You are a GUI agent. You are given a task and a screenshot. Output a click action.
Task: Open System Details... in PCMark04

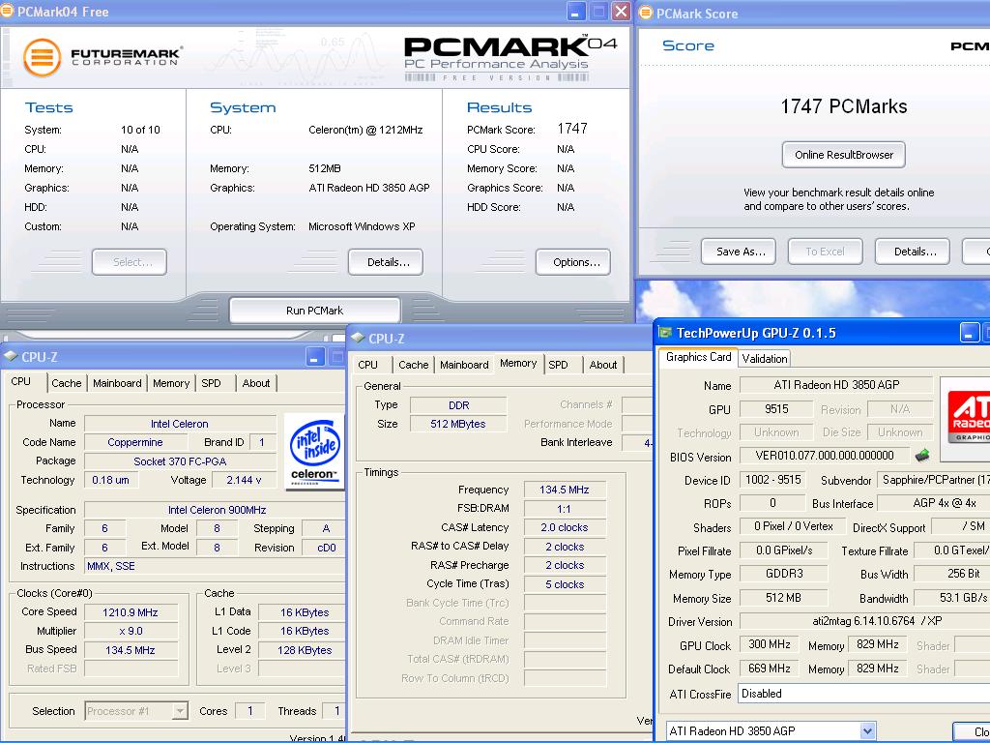coord(386,262)
